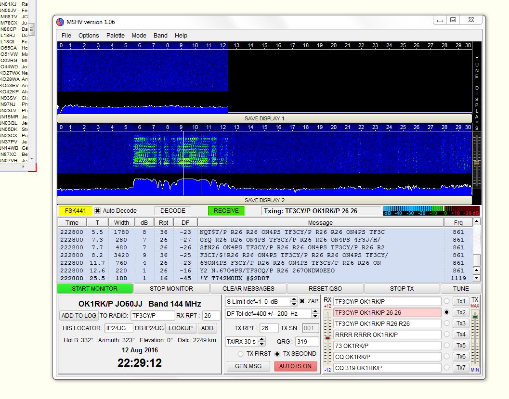This screenshot has width=509, height=399.
Task: Select the Tx3 message radio button
Action: point(447,323)
